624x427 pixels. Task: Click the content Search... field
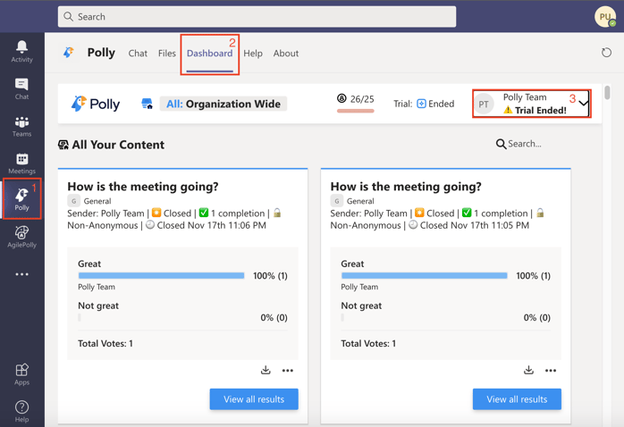pos(525,144)
